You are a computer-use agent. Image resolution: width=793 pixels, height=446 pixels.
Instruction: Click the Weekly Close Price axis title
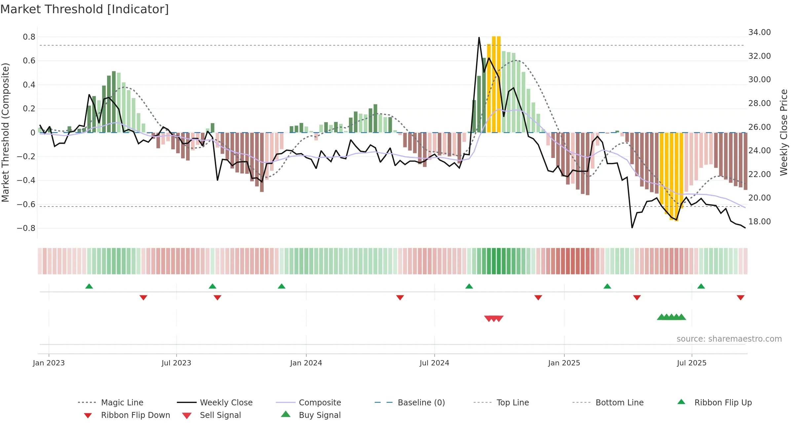[x=784, y=132]
